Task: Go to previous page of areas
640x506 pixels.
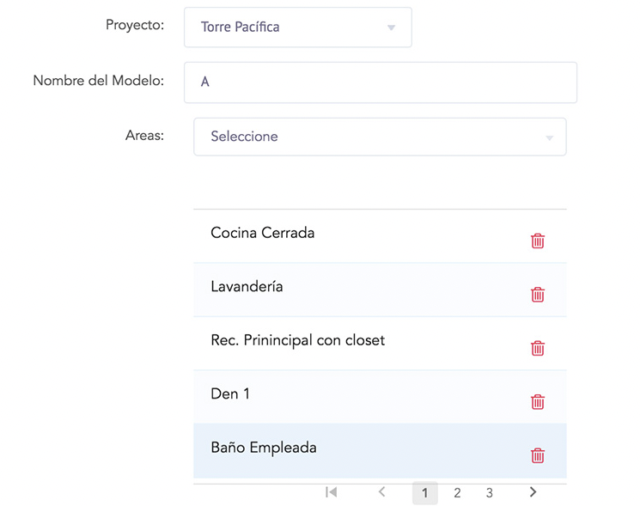Action: (x=382, y=491)
